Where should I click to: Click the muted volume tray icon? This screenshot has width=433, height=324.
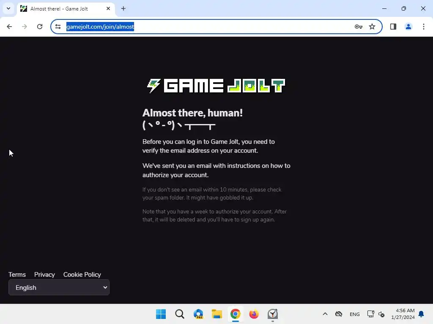coord(381,314)
